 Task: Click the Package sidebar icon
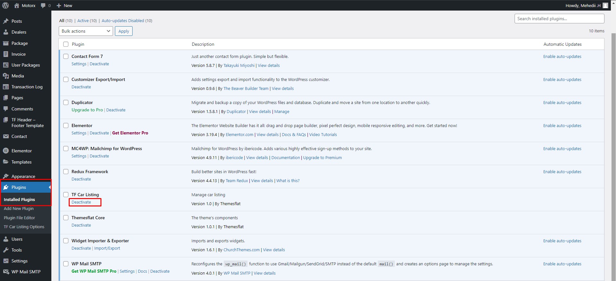(x=6, y=43)
